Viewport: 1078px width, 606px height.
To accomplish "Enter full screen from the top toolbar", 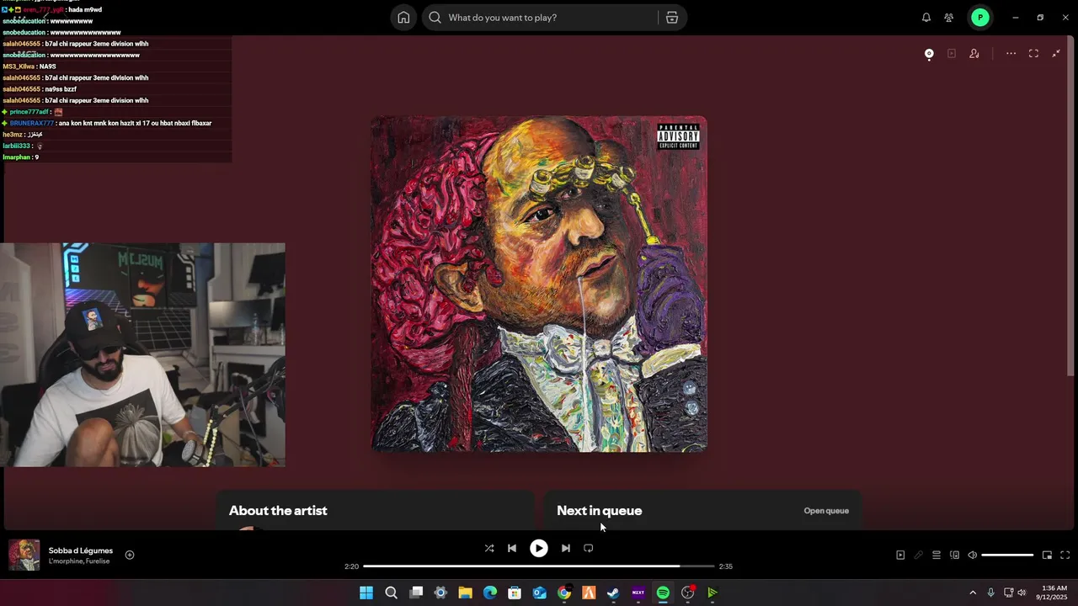I will pyautogui.click(x=1033, y=54).
